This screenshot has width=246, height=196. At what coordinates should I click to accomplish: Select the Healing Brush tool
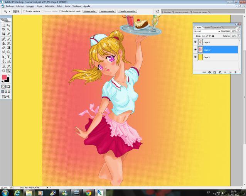(3, 39)
